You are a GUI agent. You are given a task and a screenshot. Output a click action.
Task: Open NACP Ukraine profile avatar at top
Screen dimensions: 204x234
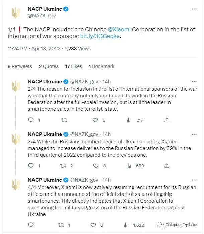pyautogui.click(x=16, y=13)
